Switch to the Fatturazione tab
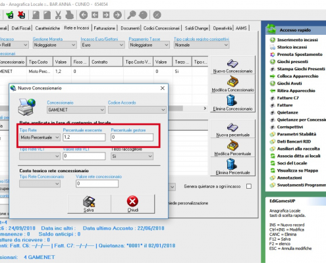Viewport: 326px width, 263px height. [105, 28]
